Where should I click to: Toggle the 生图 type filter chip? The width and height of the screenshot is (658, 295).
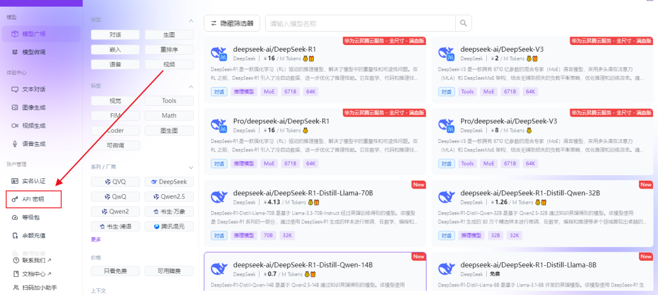169,35
